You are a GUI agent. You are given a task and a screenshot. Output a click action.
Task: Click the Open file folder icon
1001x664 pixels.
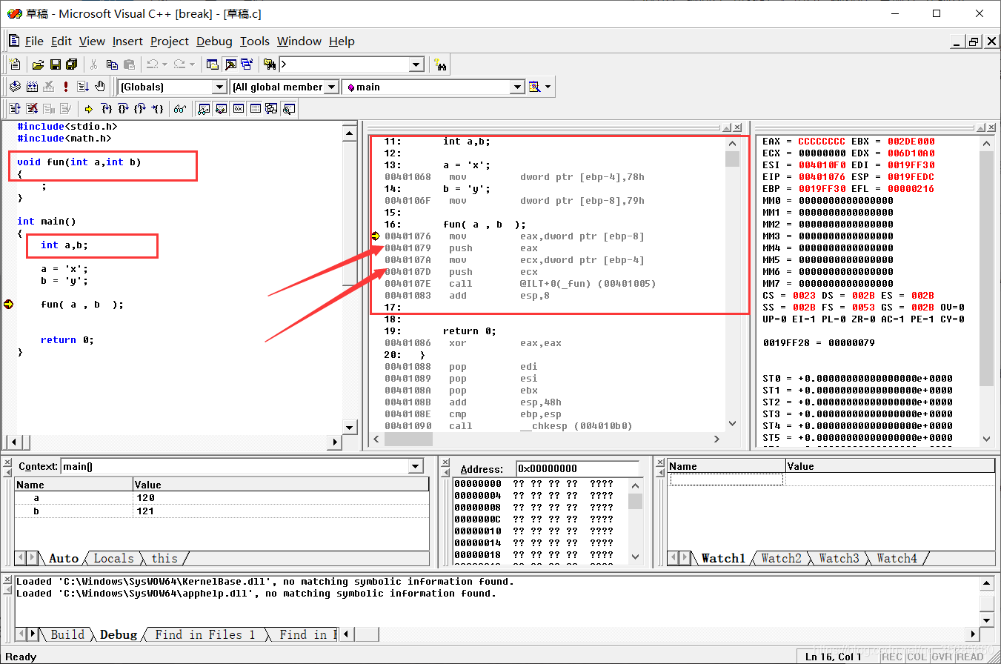[x=38, y=64]
